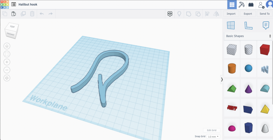Click the Paste clipboard icon
The width and height of the screenshot is (273, 140).
tap(14, 14)
